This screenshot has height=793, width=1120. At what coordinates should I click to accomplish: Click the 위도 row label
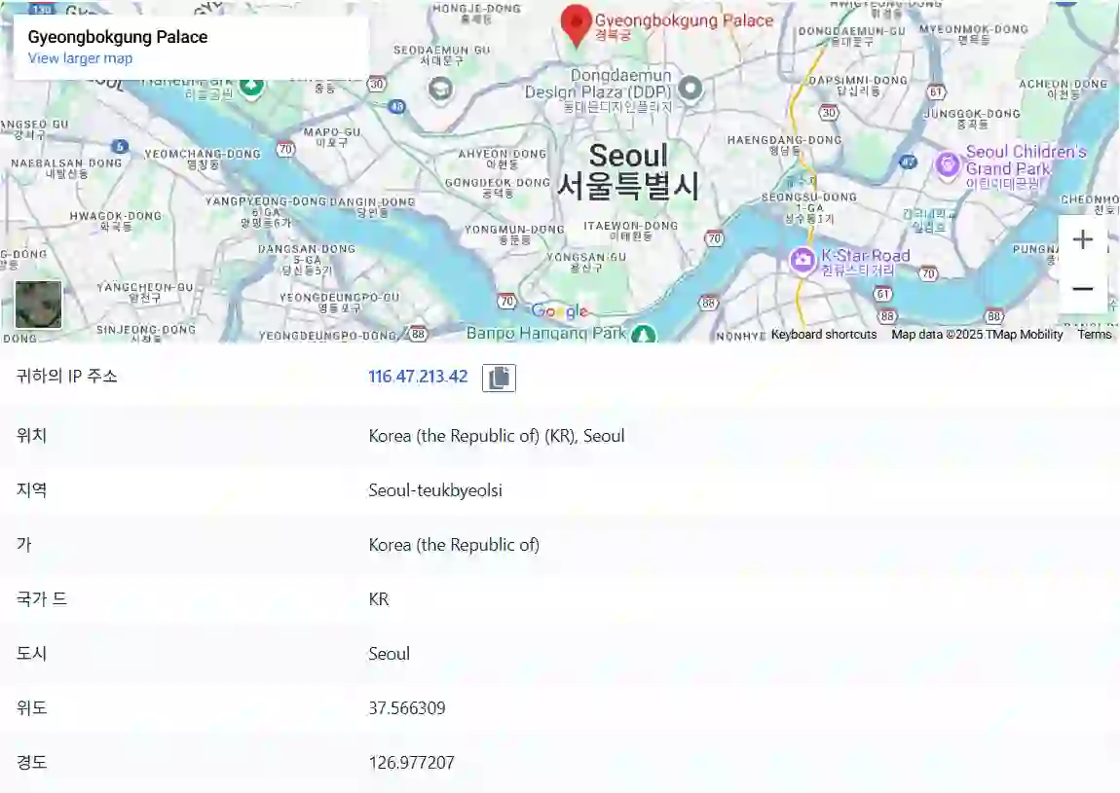(x=31, y=707)
